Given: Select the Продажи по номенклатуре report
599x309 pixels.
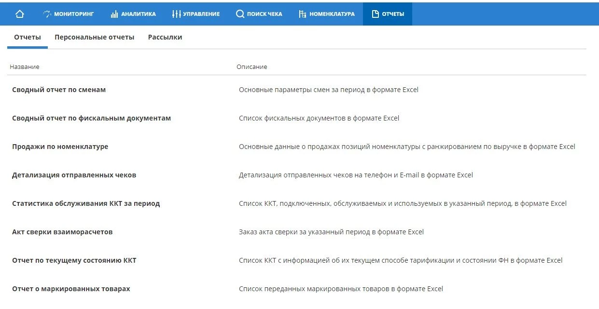Looking at the screenshot, I should (60, 147).
